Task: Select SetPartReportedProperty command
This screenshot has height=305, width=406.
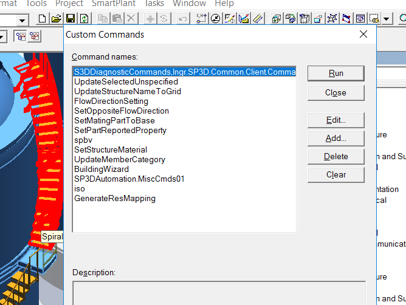Action: pyautogui.click(x=184, y=130)
